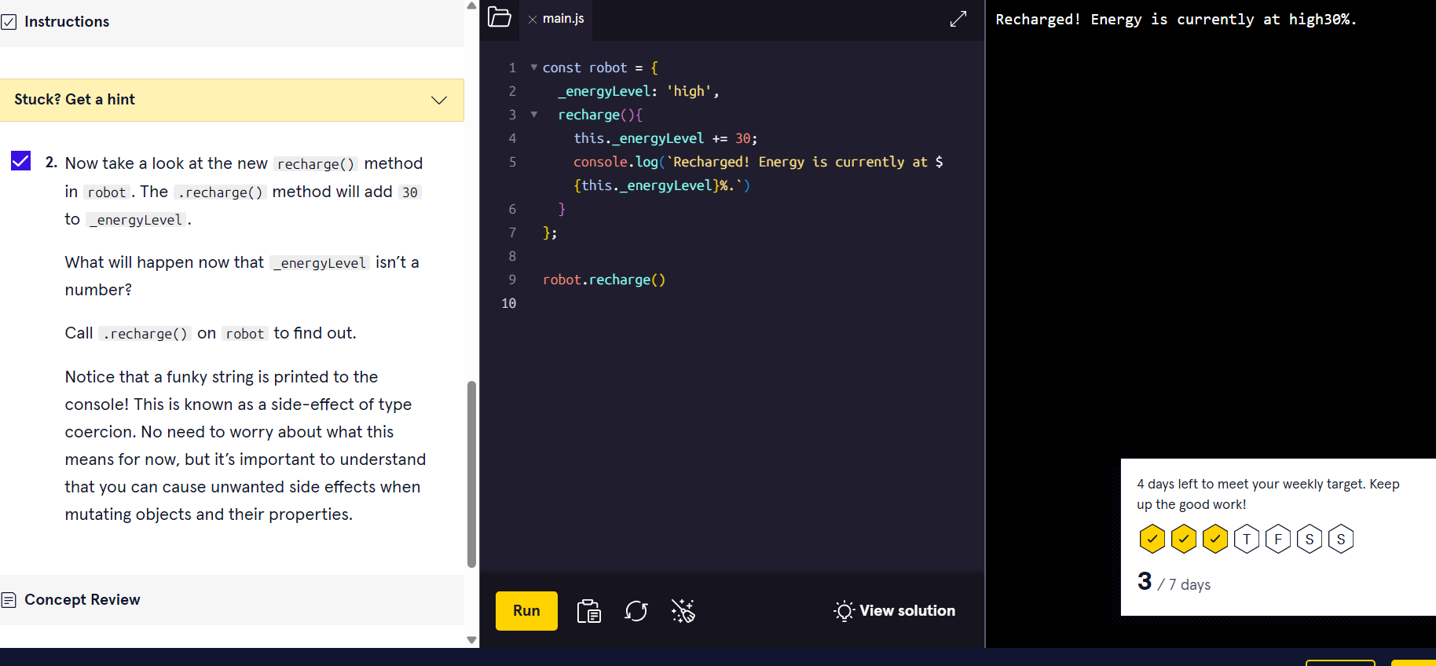Image resolution: width=1436 pixels, height=666 pixels.
Task: Click View solution link
Action: tap(907, 611)
